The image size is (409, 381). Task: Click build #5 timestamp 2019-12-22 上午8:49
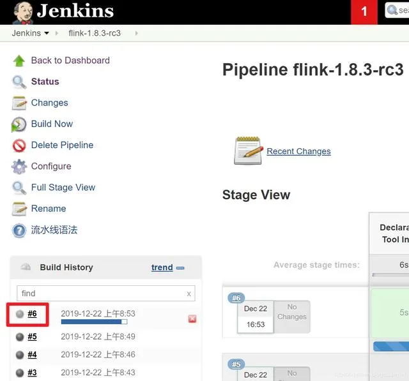click(98, 336)
